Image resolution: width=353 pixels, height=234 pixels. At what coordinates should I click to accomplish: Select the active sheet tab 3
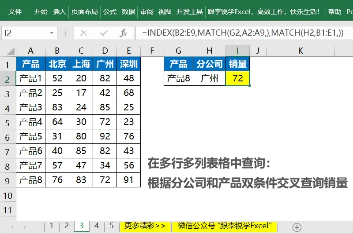[x=82, y=226]
